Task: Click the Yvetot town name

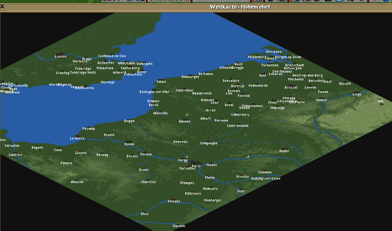Action: tap(109, 135)
